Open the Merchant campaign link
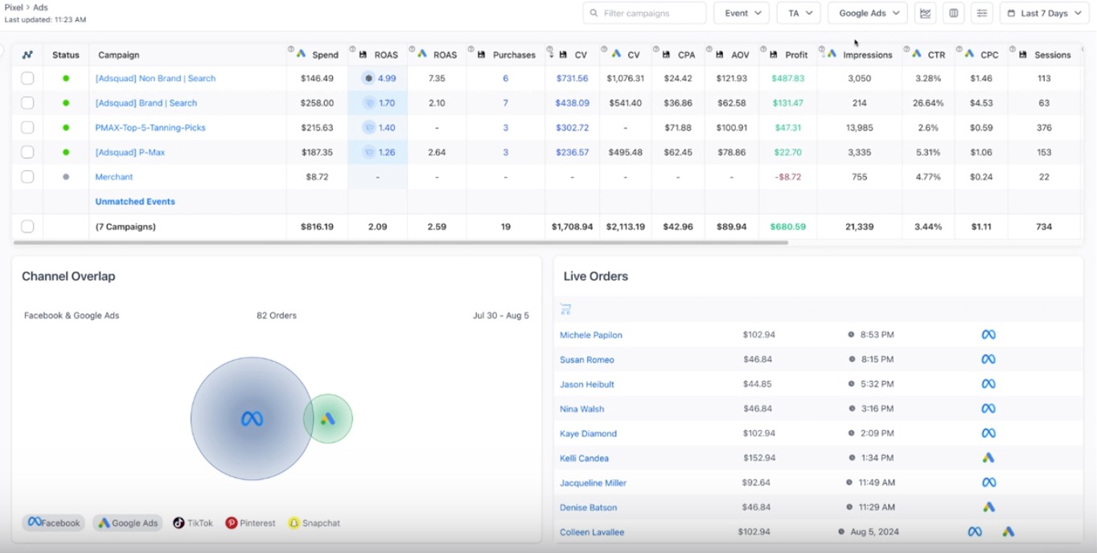Screen dimensions: 1097x553 tap(113, 177)
